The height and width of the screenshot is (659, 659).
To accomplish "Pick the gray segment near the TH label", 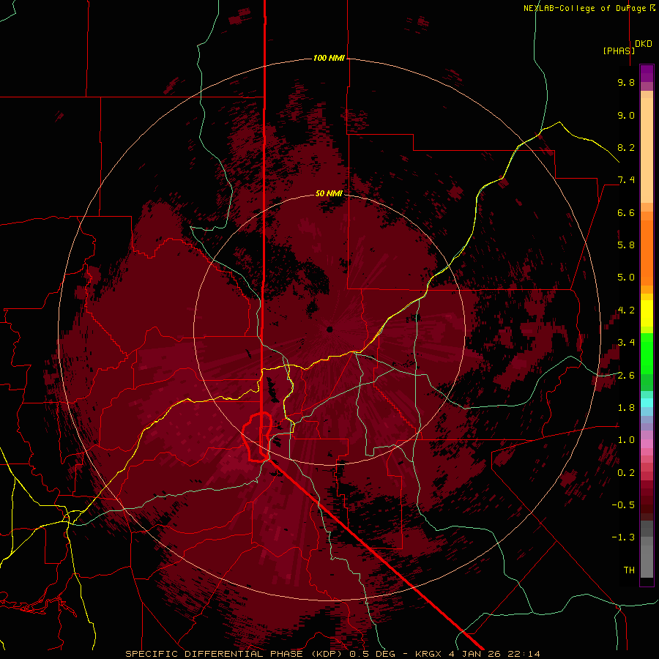I will [647, 561].
